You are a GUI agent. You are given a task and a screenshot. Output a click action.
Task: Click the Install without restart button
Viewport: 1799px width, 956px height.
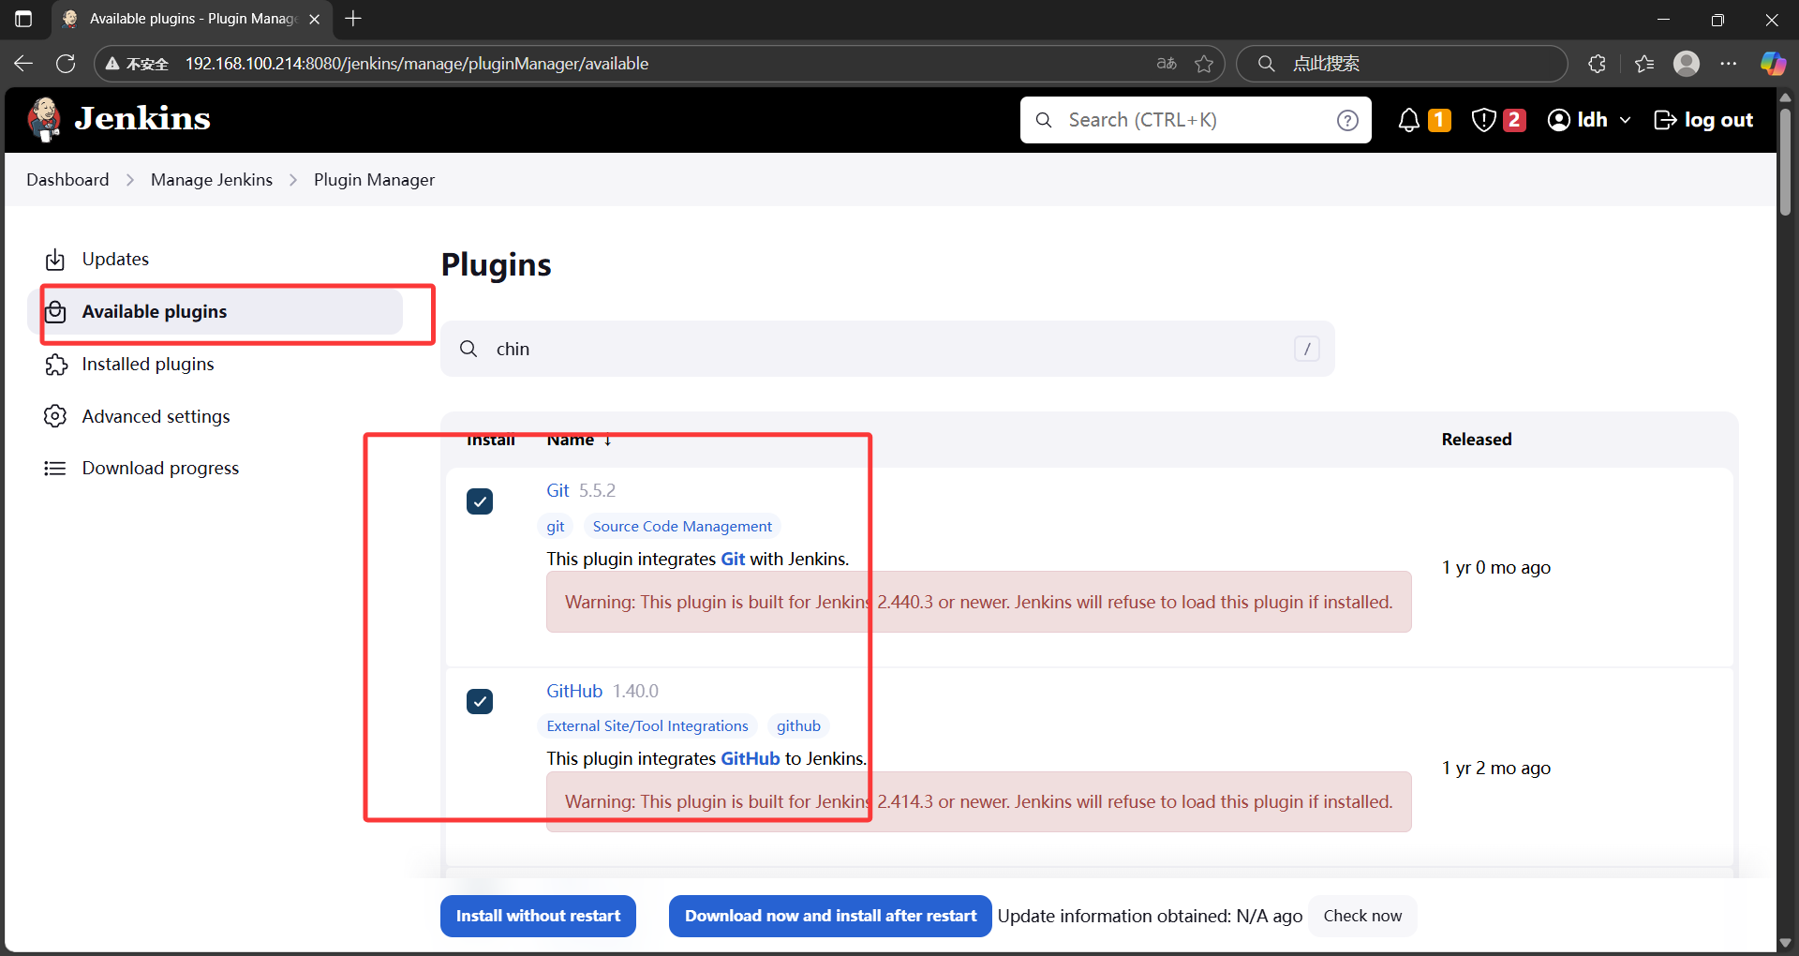point(538,916)
